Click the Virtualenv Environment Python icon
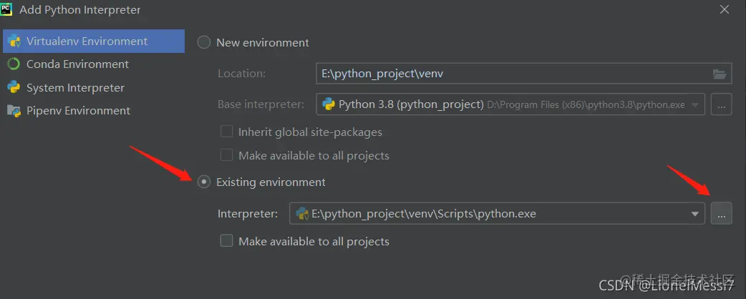746x299 pixels. 14,41
